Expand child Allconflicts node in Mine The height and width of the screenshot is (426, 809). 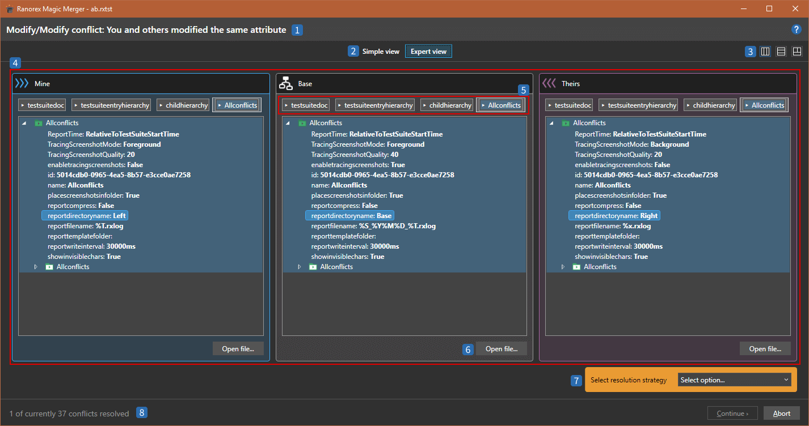(35, 267)
